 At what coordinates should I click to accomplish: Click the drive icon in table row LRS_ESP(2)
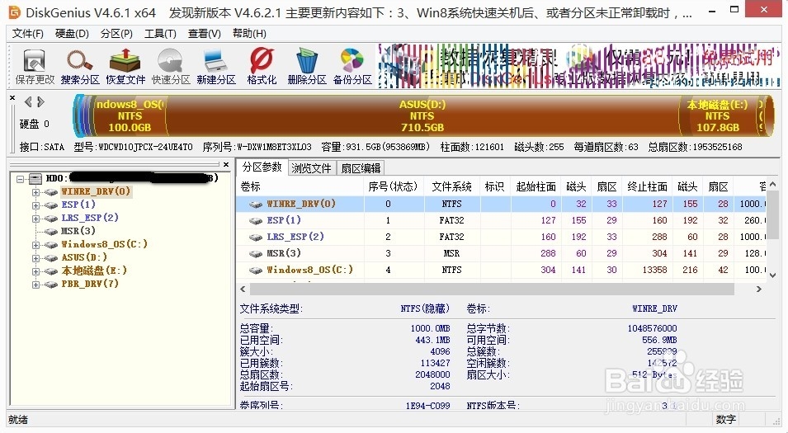(x=256, y=237)
